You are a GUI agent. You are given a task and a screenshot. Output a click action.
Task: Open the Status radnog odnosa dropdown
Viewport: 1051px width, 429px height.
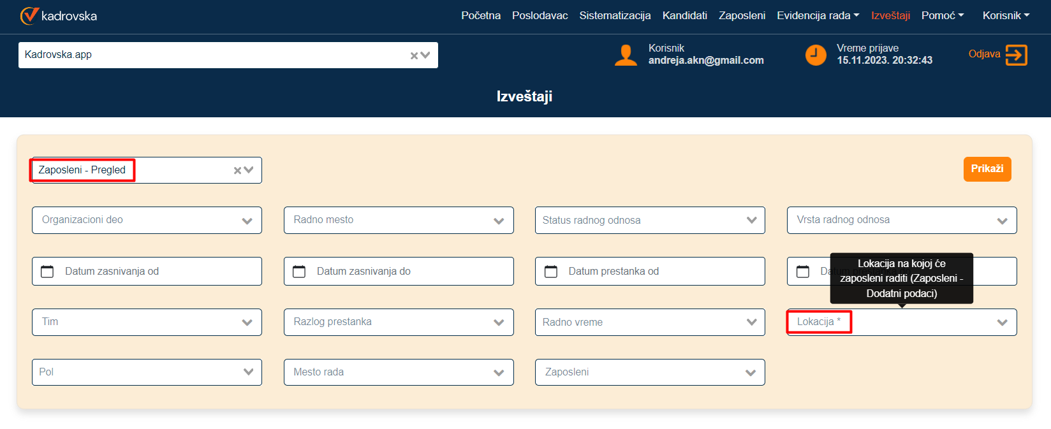(751, 221)
